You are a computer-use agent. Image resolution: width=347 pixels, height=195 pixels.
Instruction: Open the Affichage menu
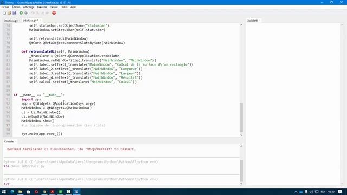[x=29, y=7]
